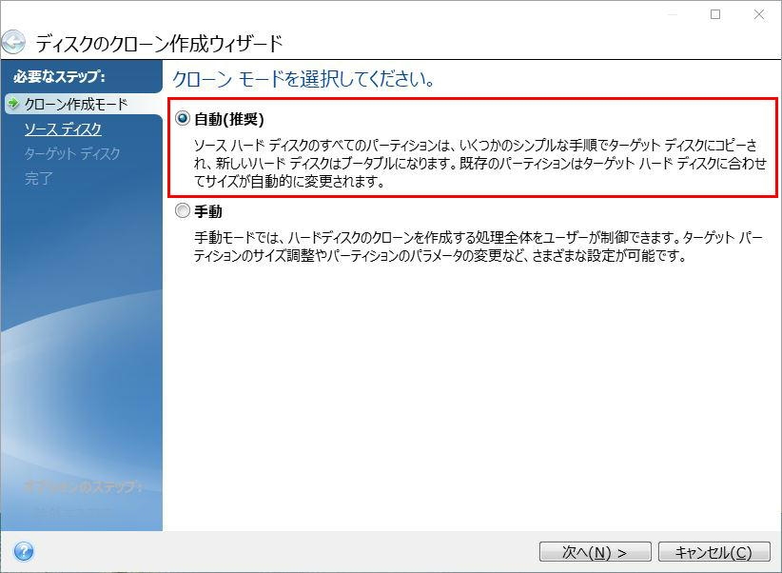Click the description starting ソース ハード ディスクのすべて
The height and width of the screenshot is (573, 782).
click(x=479, y=163)
